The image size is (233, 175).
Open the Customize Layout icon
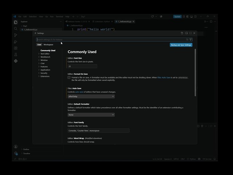(184, 16)
